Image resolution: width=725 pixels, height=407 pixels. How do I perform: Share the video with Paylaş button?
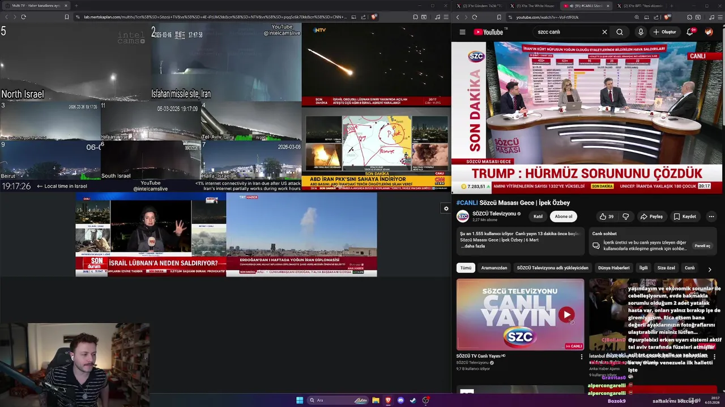click(651, 217)
